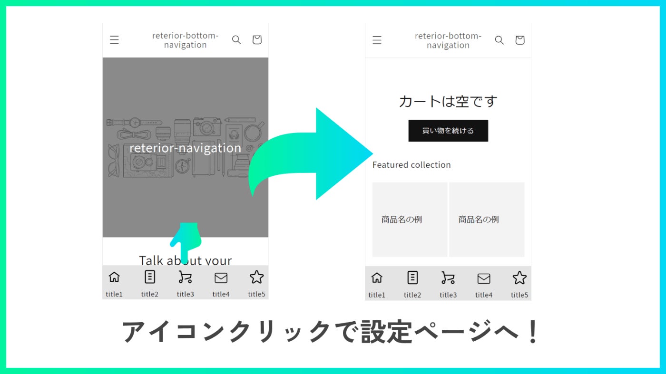Tap star icon above title5, left phone

tap(256, 277)
